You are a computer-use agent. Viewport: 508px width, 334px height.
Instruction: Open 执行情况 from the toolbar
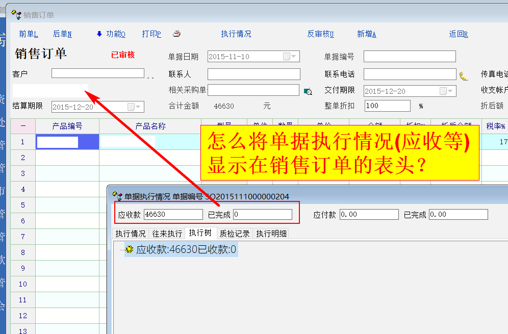tap(236, 34)
